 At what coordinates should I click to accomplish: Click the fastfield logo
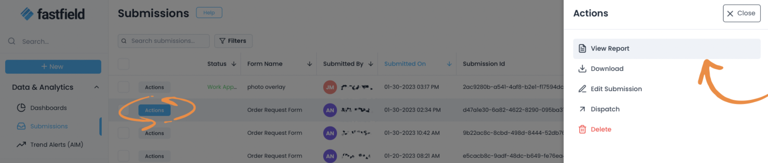53,14
